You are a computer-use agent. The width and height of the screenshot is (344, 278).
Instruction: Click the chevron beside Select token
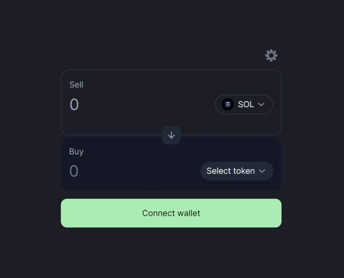(x=262, y=171)
